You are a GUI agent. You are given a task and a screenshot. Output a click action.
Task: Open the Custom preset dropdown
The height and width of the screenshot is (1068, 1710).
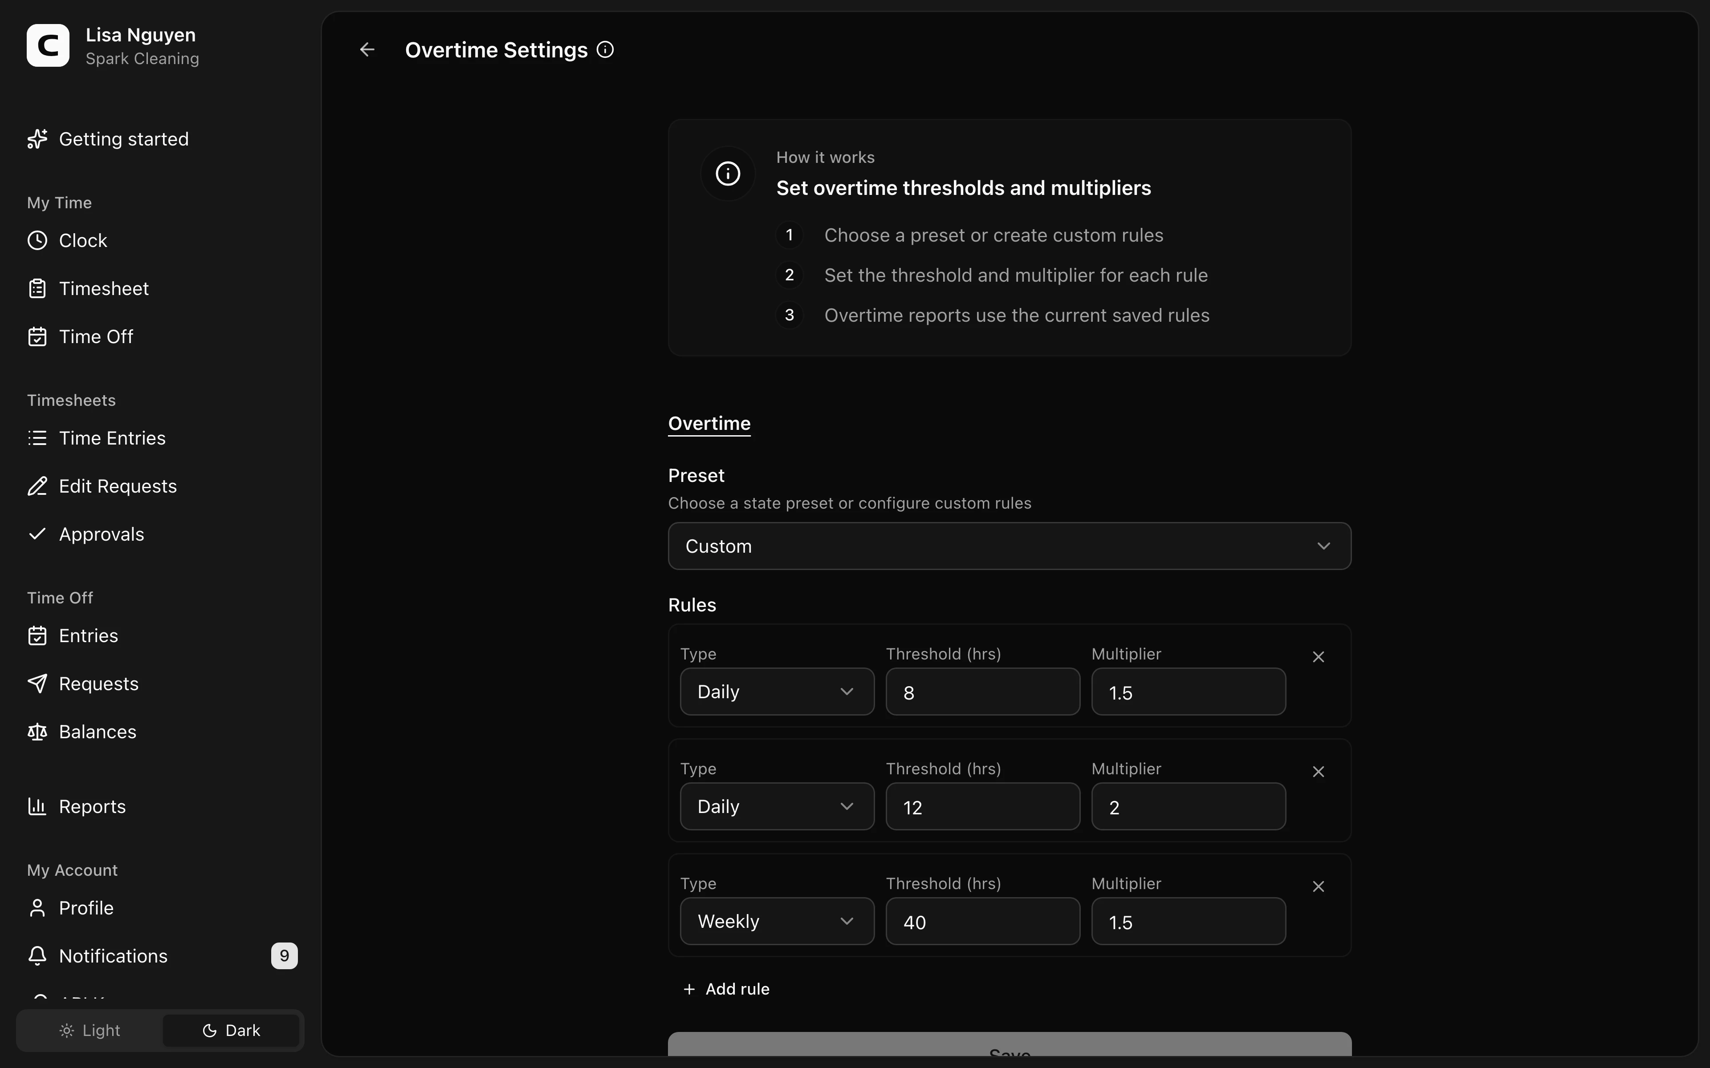point(1010,546)
